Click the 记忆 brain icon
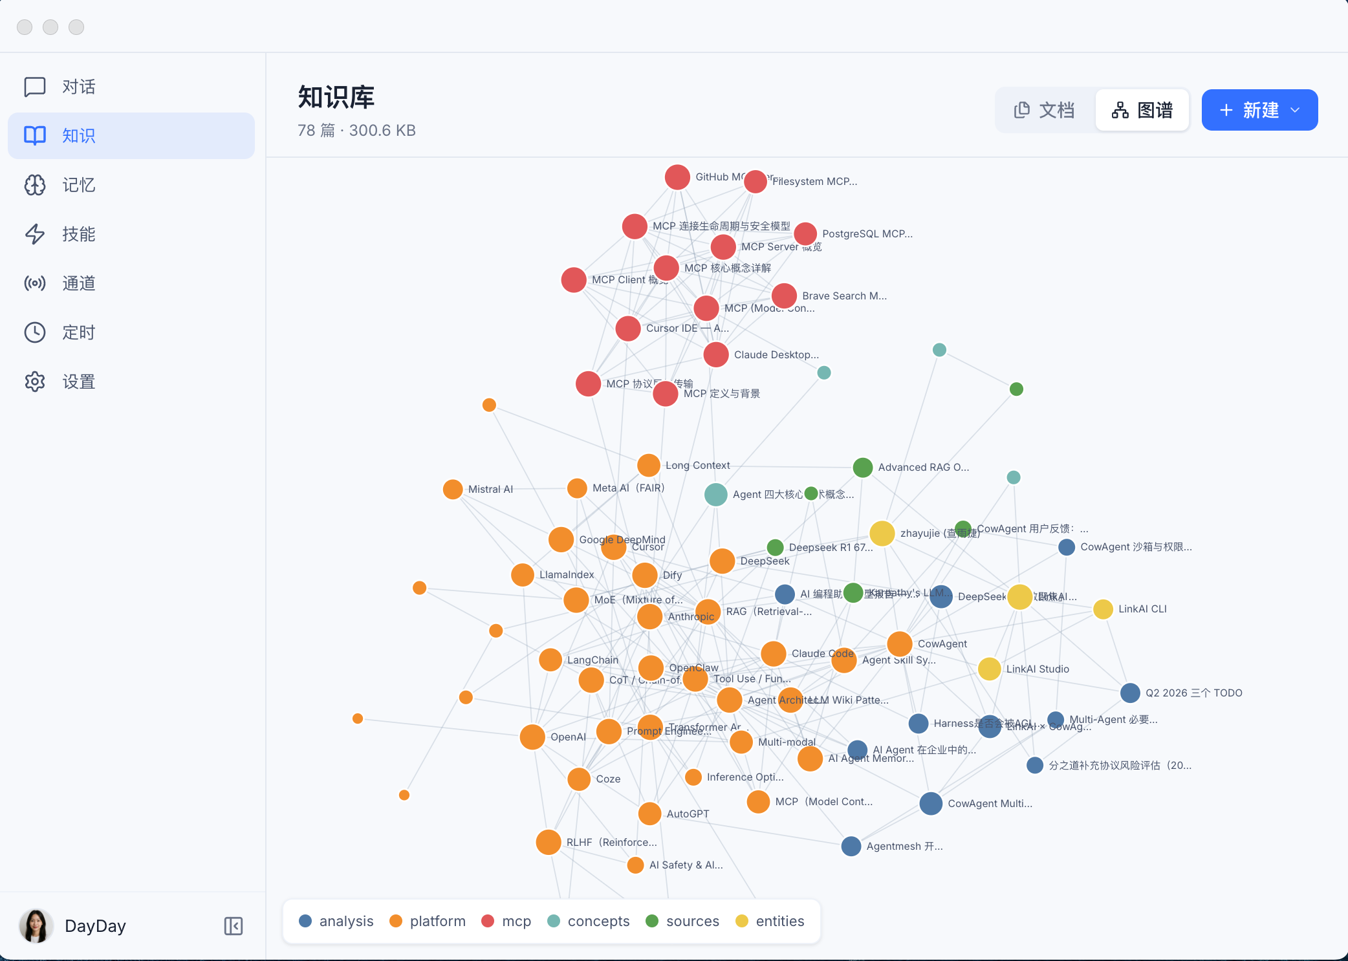 click(x=35, y=185)
